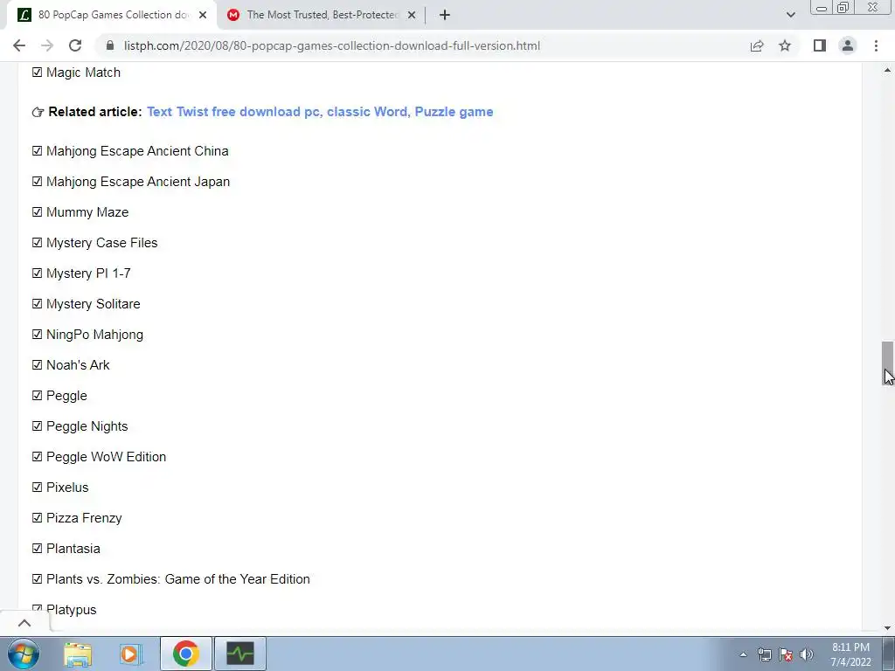The image size is (895, 671).
Task: Click checkbox next to Mummy Maze
Action: tap(37, 211)
